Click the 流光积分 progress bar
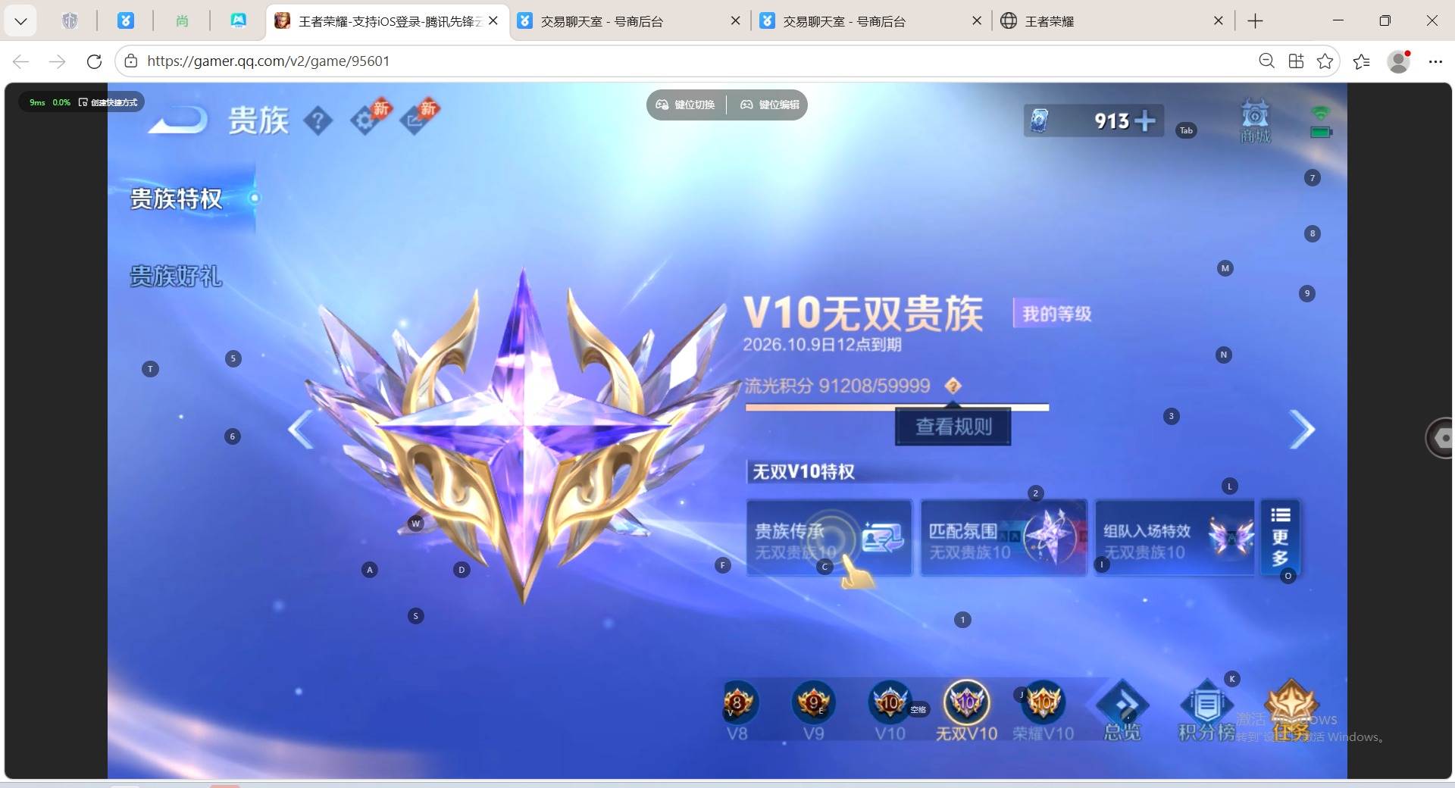The width and height of the screenshot is (1455, 788). pyautogui.click(x=897, y=408)
